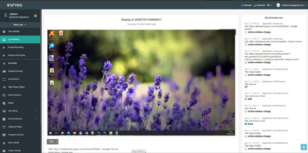Viewport: 308px width, 153px height.
Task: Click the Download link
Action: (x=261, y=5)
